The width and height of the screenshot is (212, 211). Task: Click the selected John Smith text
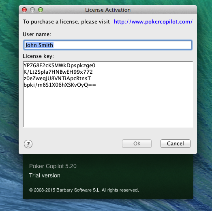pos(39,45)
